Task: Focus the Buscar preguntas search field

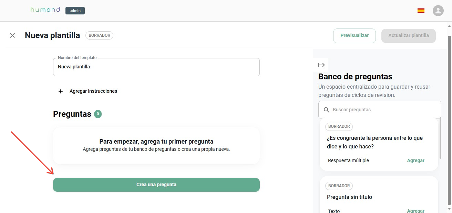Action: pos(380,110)
